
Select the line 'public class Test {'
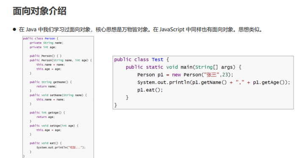tap(141, 60)
